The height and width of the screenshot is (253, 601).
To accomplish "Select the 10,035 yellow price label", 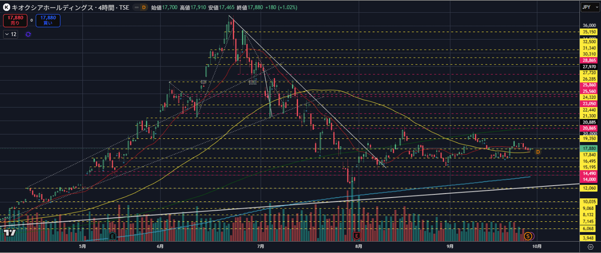I will point(588,201).
